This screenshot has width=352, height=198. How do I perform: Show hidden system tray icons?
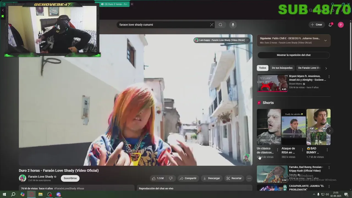tap(314, 195)
